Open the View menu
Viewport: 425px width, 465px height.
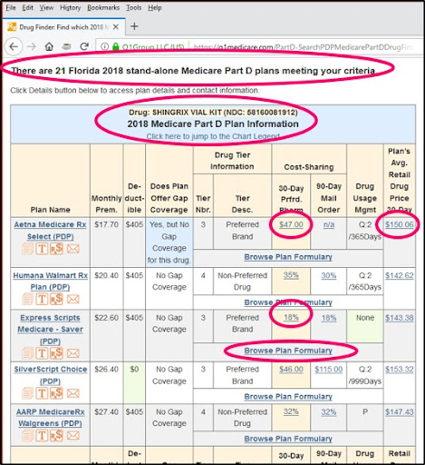pyautogui.click(x=46, y=7)
